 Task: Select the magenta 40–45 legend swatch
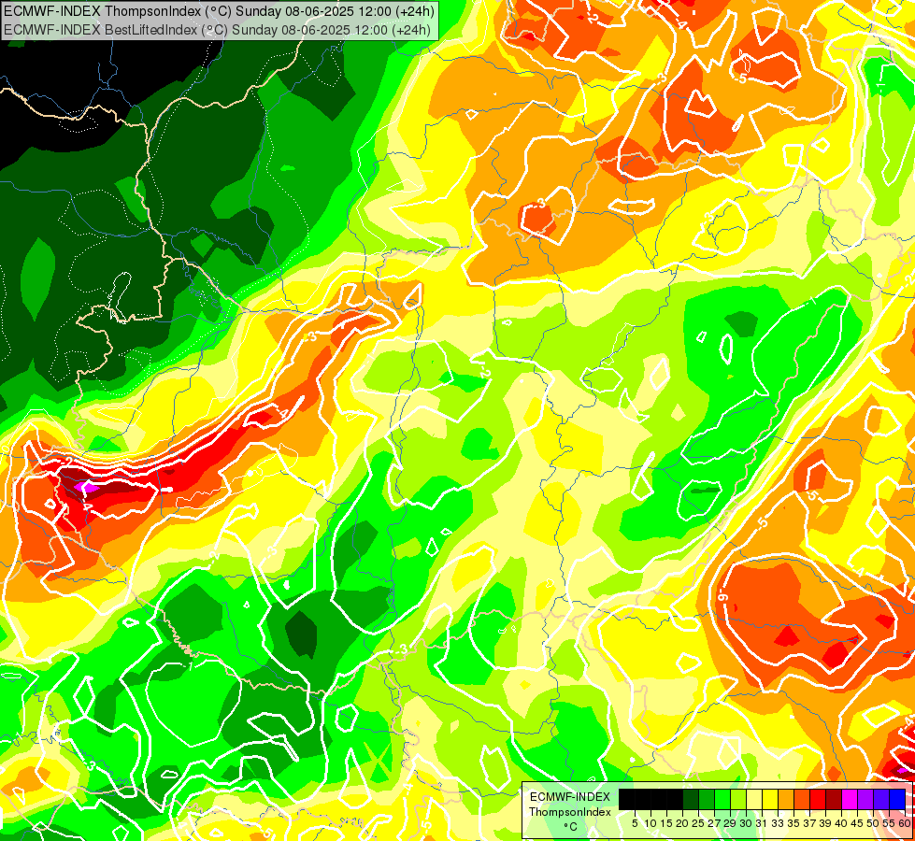tap(850, 800)
